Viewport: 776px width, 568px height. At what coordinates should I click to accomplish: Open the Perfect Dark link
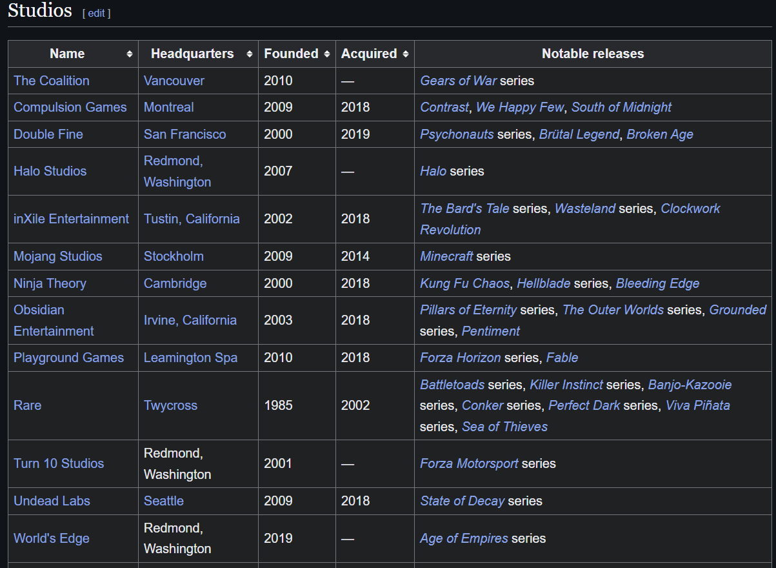584,405
